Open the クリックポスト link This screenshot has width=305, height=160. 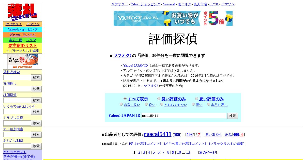coord(15,152)
